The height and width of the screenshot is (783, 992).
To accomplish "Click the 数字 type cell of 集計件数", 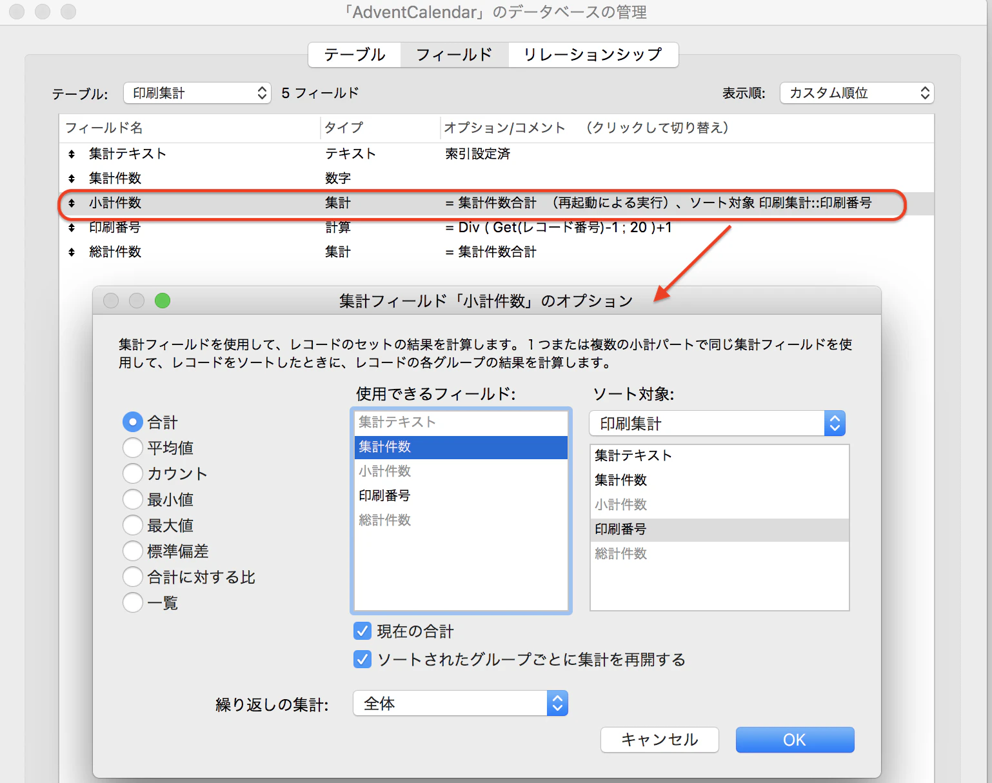I will coord(338,179).
